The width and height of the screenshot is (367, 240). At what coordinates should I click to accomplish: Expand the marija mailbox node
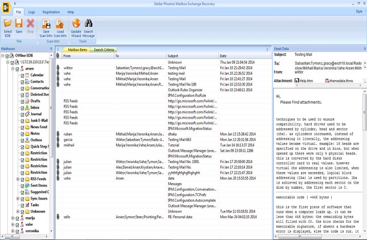click(x=13, y=218)
